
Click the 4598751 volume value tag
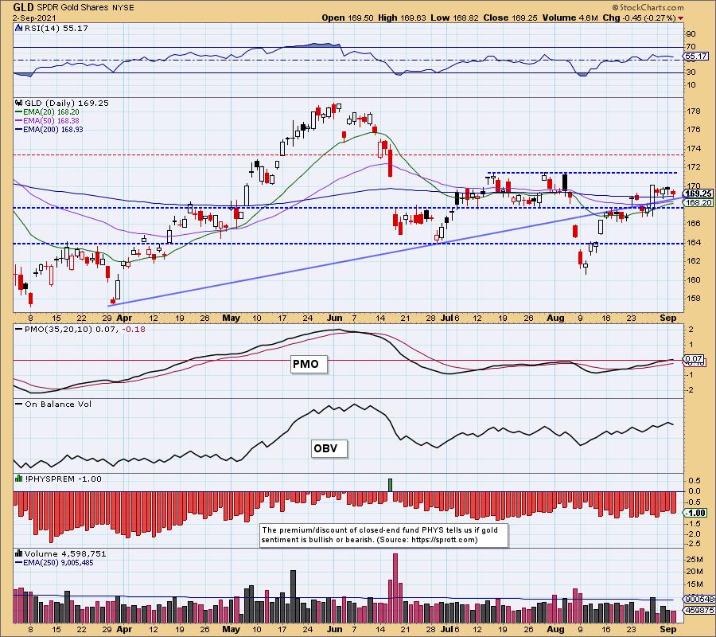(x=699, y=610)
